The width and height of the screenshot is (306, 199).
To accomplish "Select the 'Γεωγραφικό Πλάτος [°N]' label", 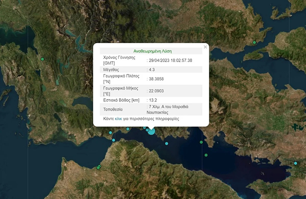I will tap(121, 79).
